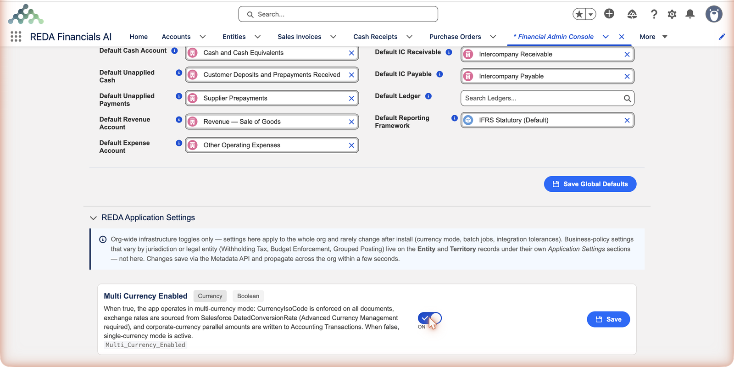Close the Financial Admin Console tab
Screen dimensions: 734x367
622,37
